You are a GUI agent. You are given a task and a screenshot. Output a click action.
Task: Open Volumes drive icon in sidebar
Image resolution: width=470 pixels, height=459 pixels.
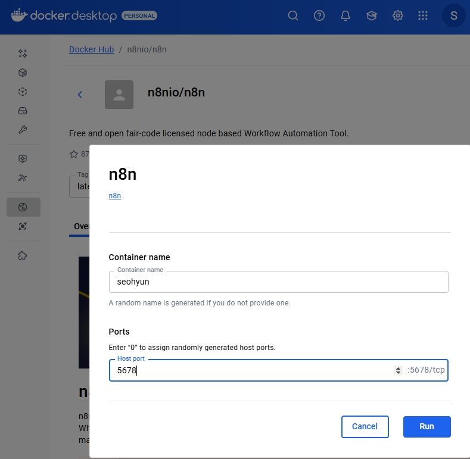click(x=23, y=111)
